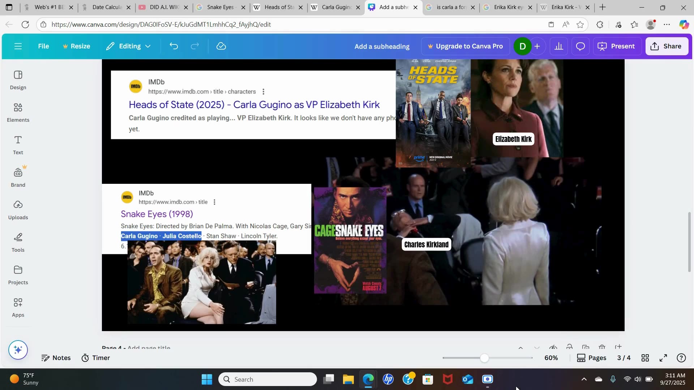Viewport: 694px width, 390px height.
Task: Click the zoom slider handle
Action: pos(484,358)
